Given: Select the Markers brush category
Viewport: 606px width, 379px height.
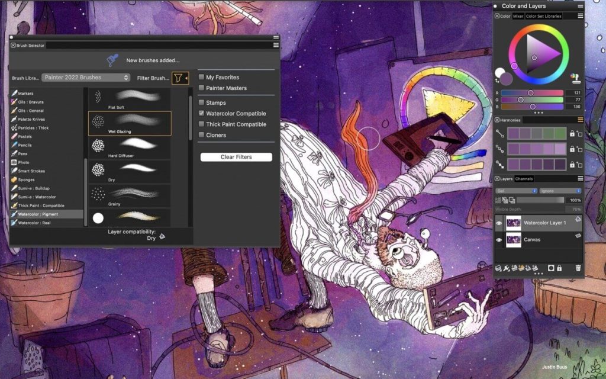Looking at the screenshot, I should [x=27, y=93].
